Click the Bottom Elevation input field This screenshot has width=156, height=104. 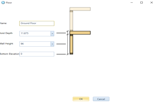pos(37,54)
